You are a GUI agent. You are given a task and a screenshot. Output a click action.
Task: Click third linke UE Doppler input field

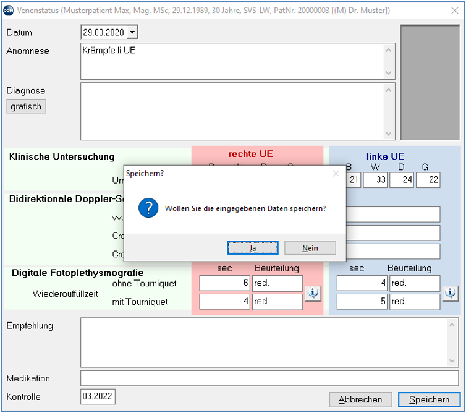pos(393,252)
